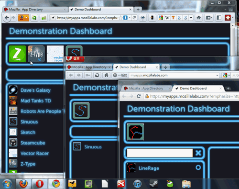Open Sketch in the Firefox app list
Viewport: 239px width, 189px height.
22,132
